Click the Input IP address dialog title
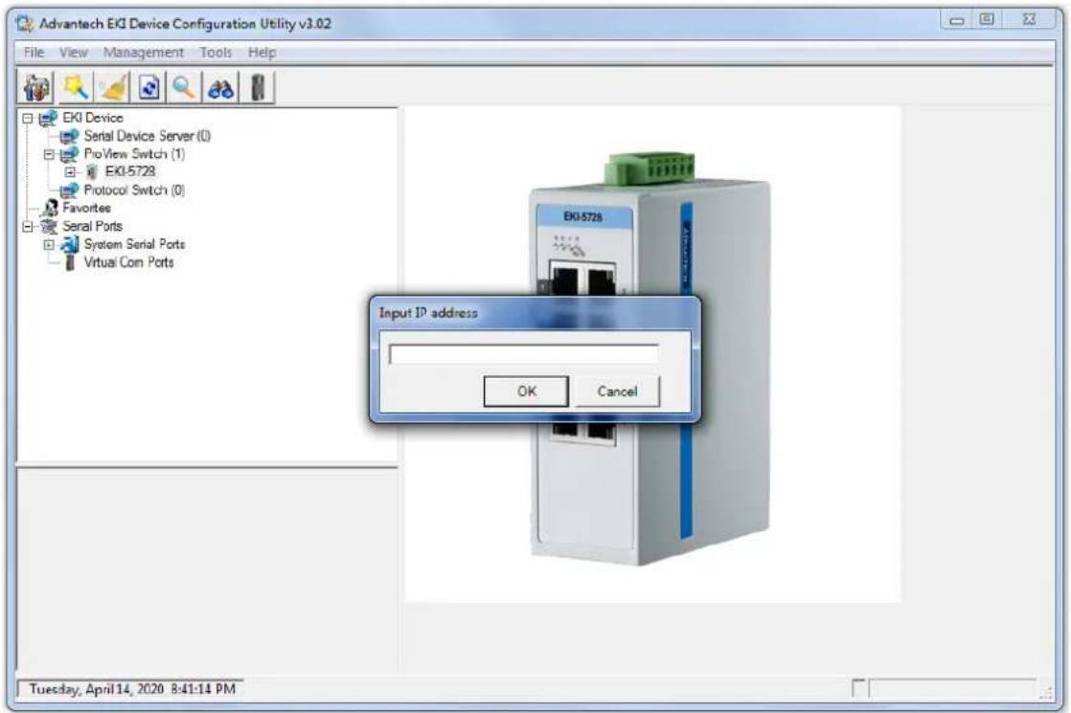The image size is (1071, 713). [x=428, y=313]
